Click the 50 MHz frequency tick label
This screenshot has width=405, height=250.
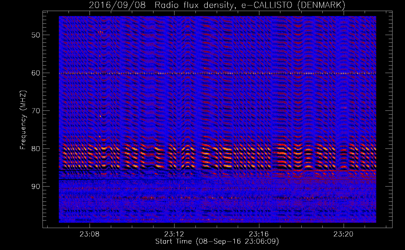[36, 35]
